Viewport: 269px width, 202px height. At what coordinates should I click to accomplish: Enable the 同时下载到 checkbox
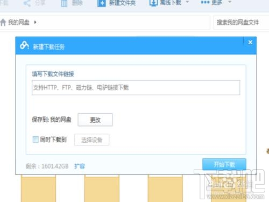pyautogui.click(x=36, y=140)
